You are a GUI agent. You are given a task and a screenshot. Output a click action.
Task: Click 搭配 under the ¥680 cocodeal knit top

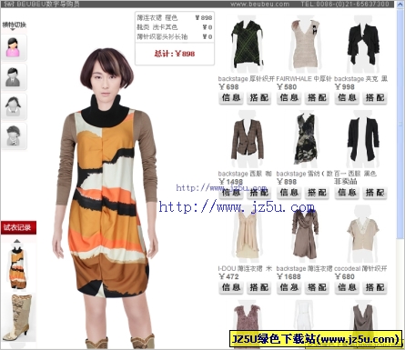point(375,287)
